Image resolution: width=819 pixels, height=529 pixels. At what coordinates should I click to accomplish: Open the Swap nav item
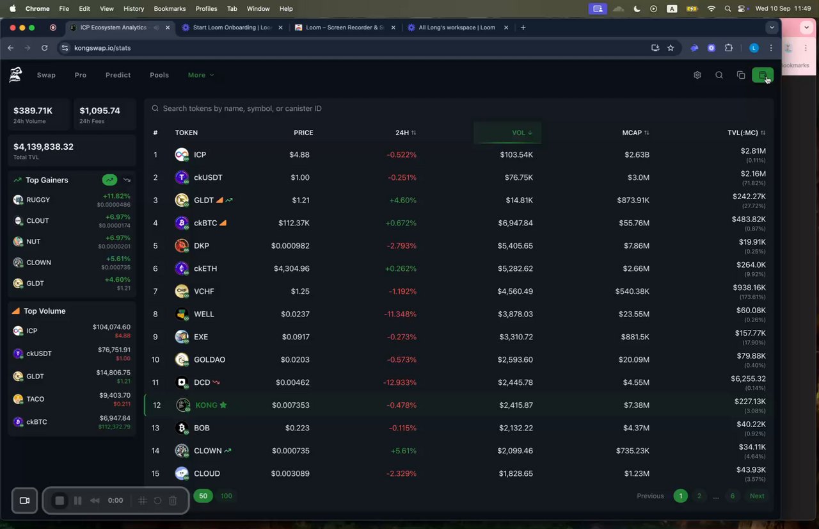point(46,75)
